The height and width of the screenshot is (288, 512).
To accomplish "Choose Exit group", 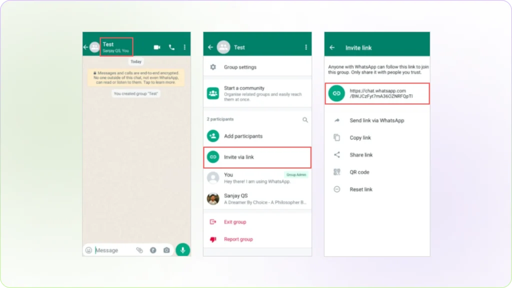I will coord(257,222).
